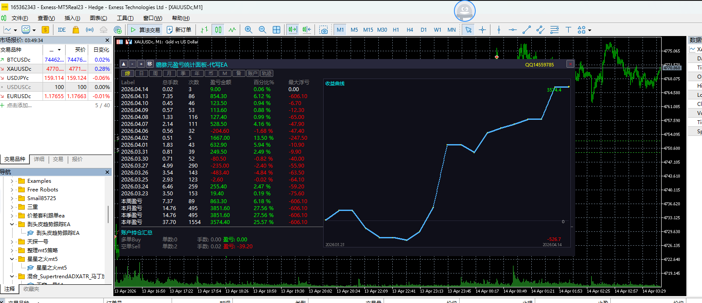Toggle the 算法交易 algo trading button
702x303 pixels.
pyautogui.click(x=145, y=30)
